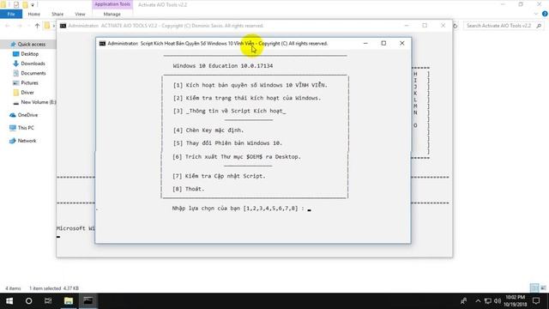Screen dimensions: 549x309
Task: Click option [5] Thay đổi Phiên bản line
Action: click(x=227, y=143)
